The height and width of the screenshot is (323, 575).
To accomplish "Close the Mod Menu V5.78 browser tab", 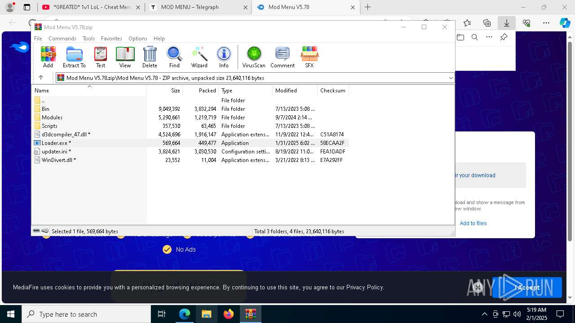I will click(x=353, y=7).
